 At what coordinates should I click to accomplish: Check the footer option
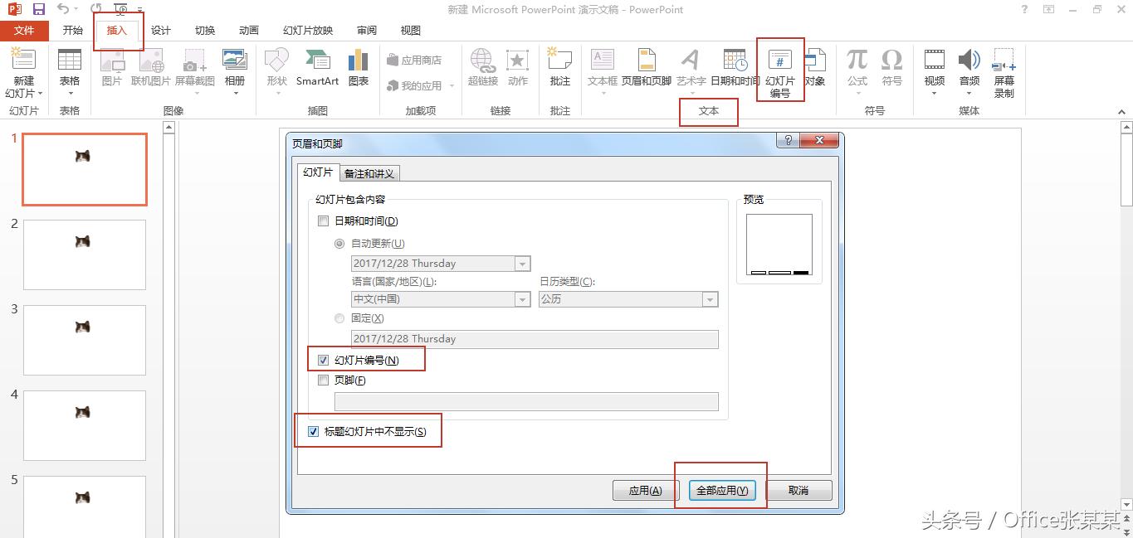click(323, 380)
